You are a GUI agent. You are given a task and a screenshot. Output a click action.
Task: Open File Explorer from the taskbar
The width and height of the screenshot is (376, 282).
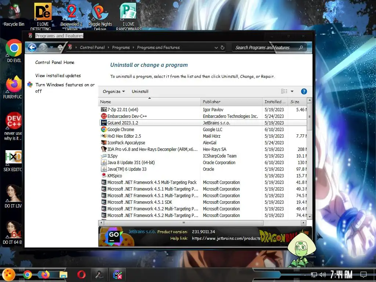[x=63, y=275]
